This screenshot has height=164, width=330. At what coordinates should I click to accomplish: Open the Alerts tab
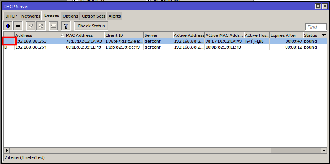tap(115, 16)
